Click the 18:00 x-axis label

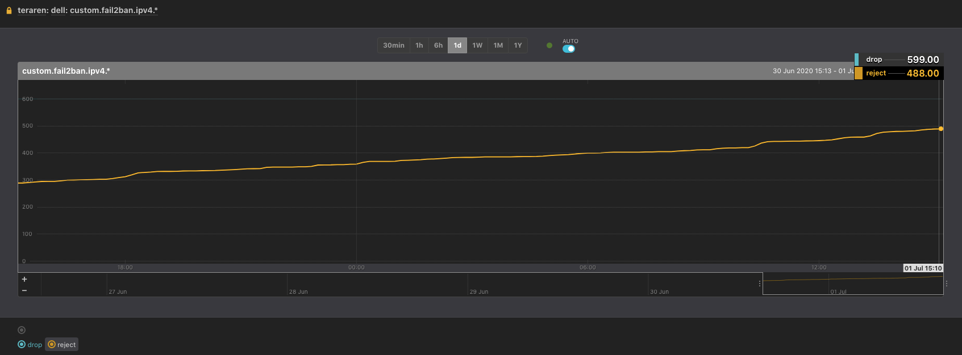(x=125, y=267)
